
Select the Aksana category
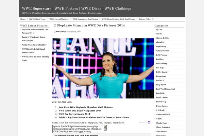pyautogui.click(x=159, y=34)
